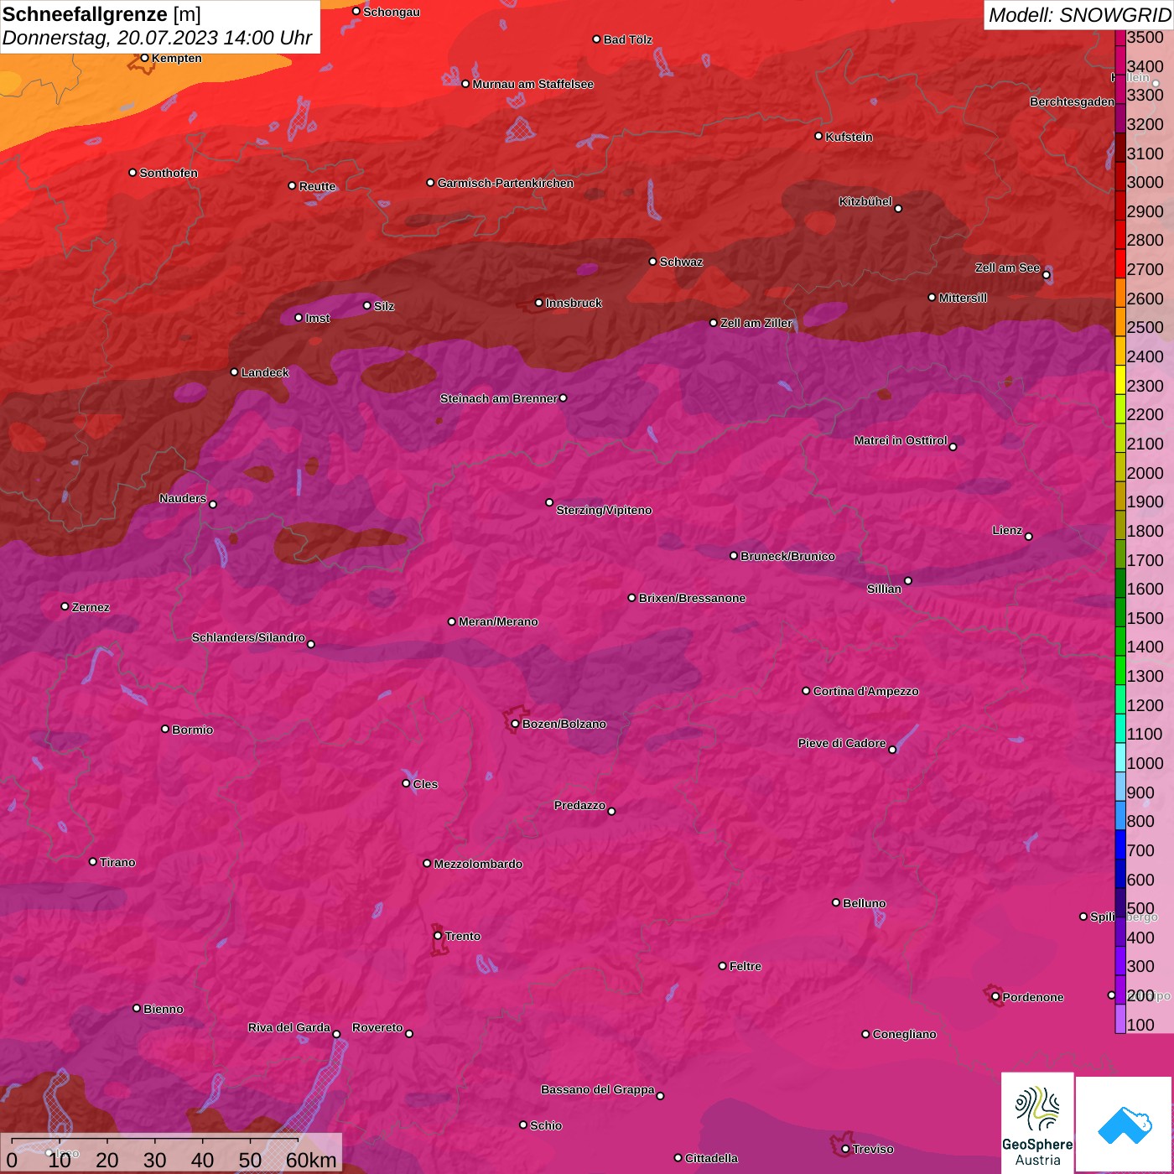Click the Landeck marker dot
This screenshot has height=1174, width=1174.
point(234,371)
